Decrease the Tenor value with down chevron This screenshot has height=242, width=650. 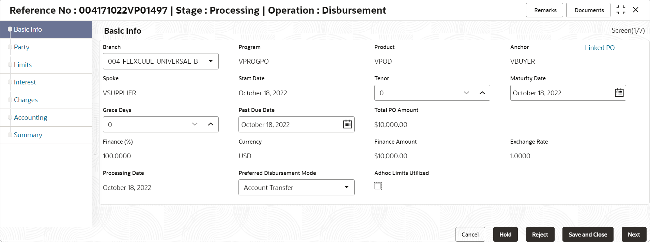(x=466, y=93)
